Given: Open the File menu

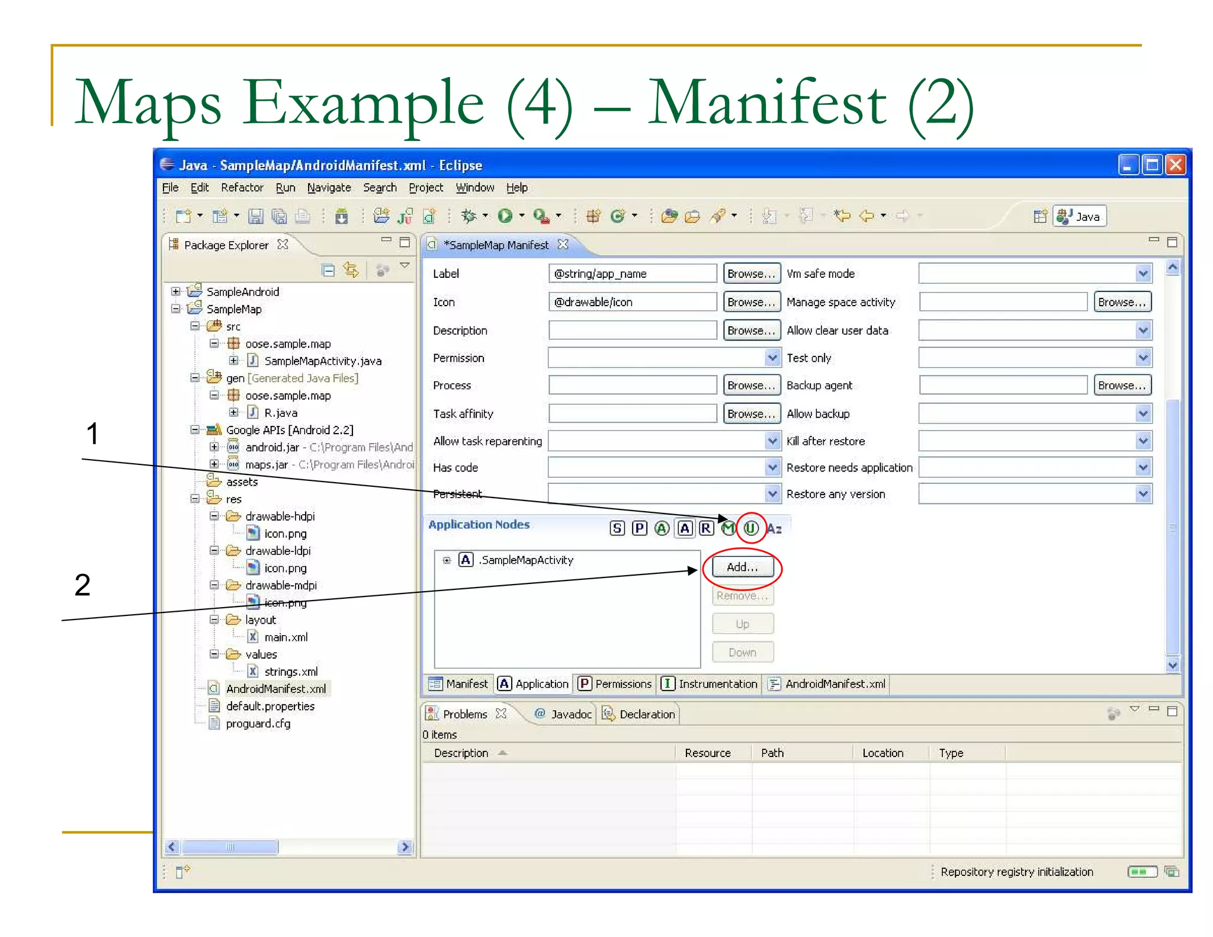Looking at the screenshot, I should pos(170,188).
